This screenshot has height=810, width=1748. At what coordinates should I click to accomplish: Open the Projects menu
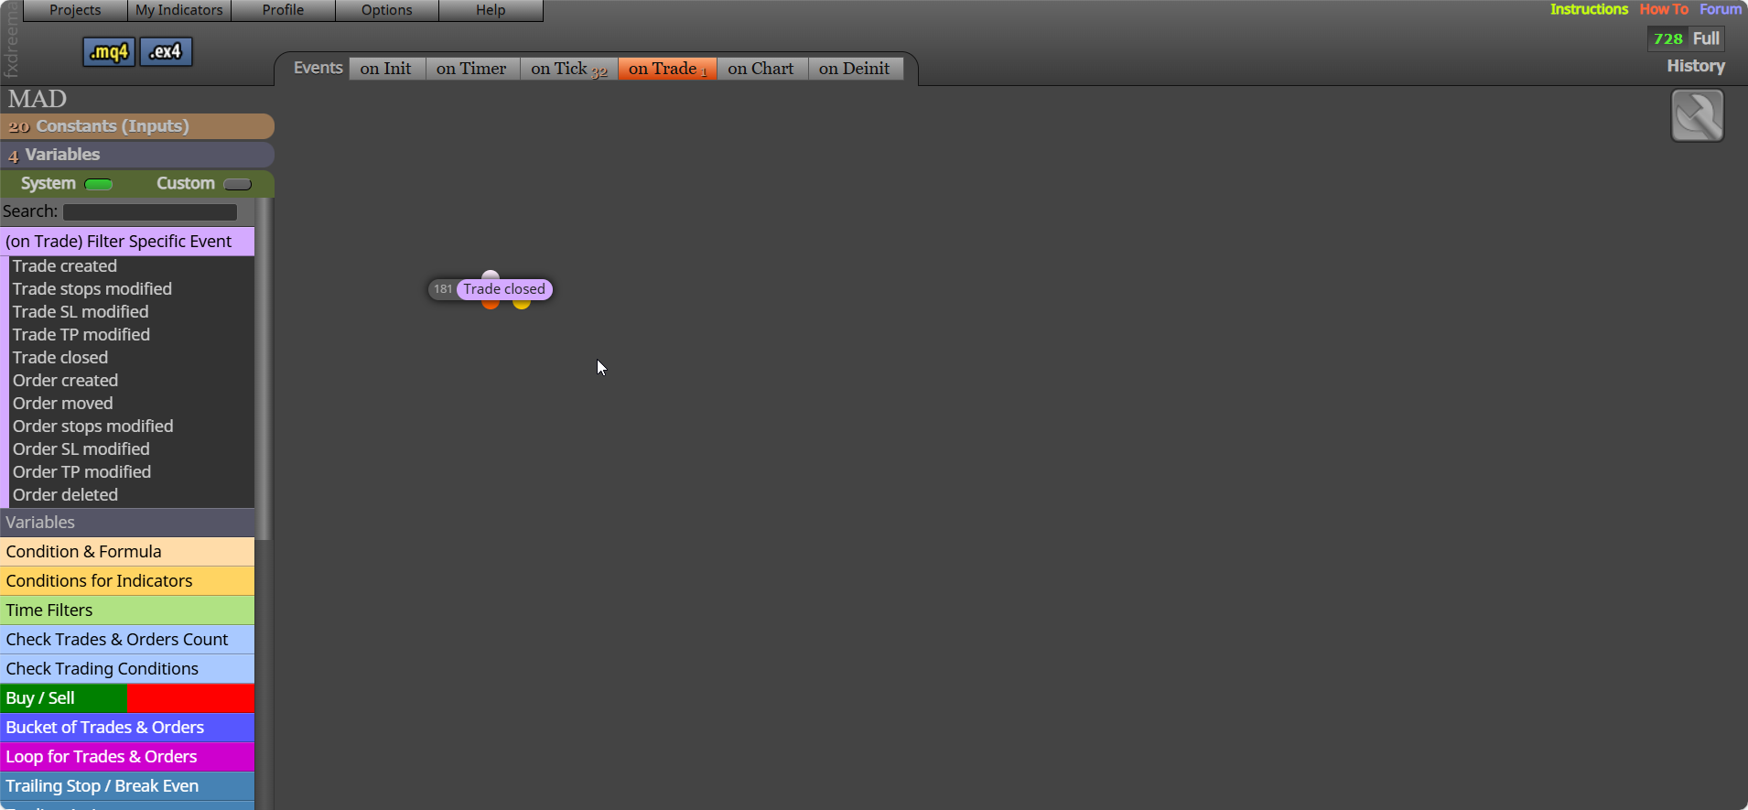tap(75, 10)
